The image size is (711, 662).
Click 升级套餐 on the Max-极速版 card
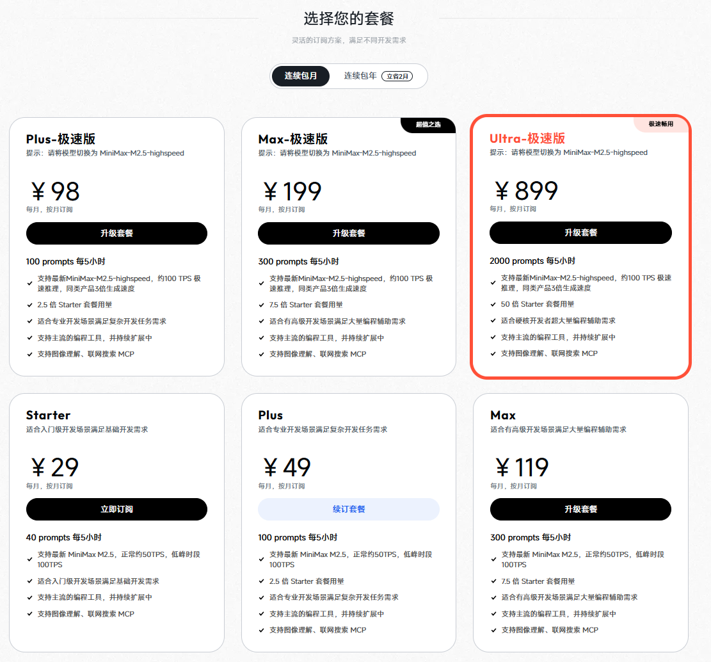(348, 233)
